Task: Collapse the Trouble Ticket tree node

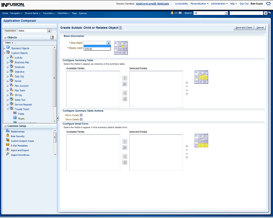Action: tap(8, 109)
